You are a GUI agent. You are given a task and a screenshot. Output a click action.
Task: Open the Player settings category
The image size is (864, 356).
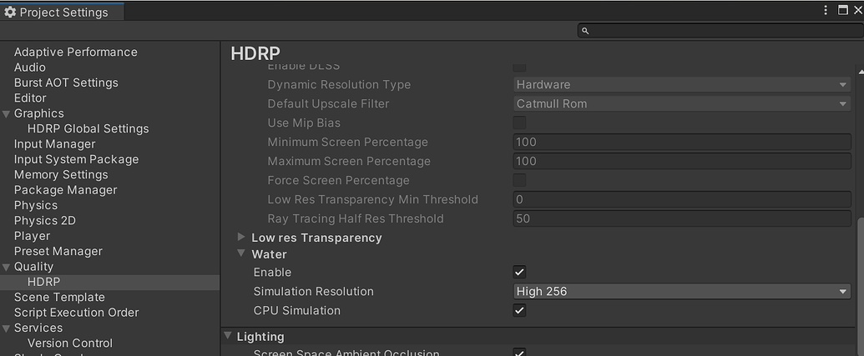32,236
